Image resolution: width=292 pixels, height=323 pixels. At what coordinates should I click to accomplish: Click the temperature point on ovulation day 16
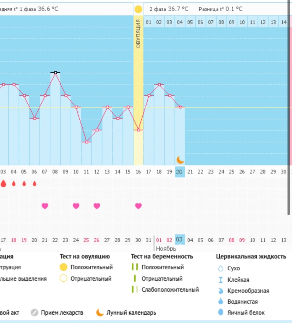coord(138,130)
